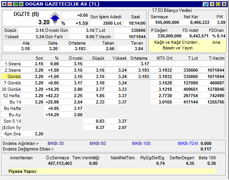Click the 52 Hafta. percent value +42.22

[x=52, y=96]
